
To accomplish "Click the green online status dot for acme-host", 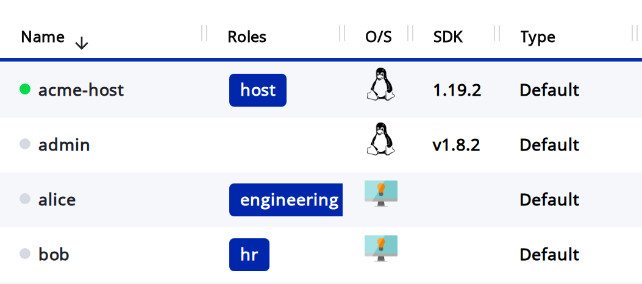I will click(25, 89).
